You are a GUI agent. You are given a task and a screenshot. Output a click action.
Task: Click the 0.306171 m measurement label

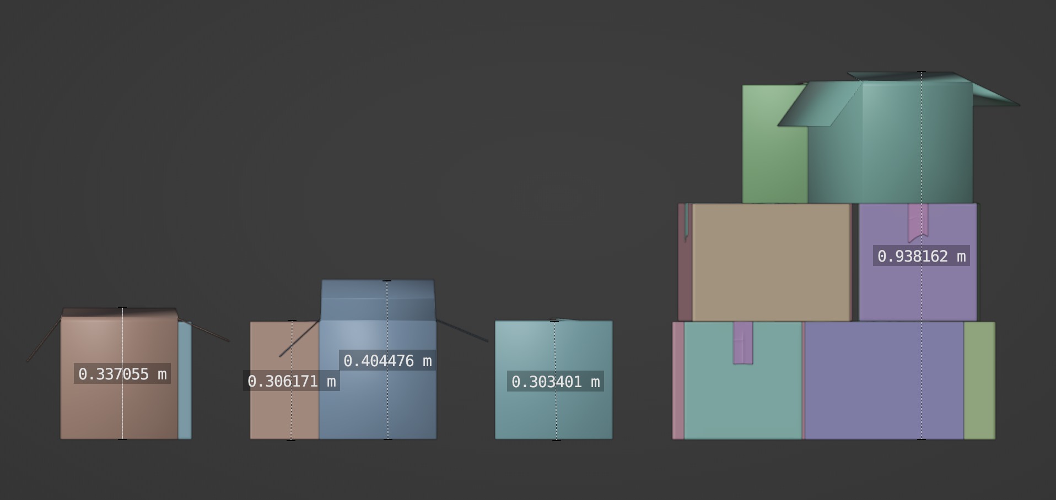pyautogui.click(x=292, y=381)
